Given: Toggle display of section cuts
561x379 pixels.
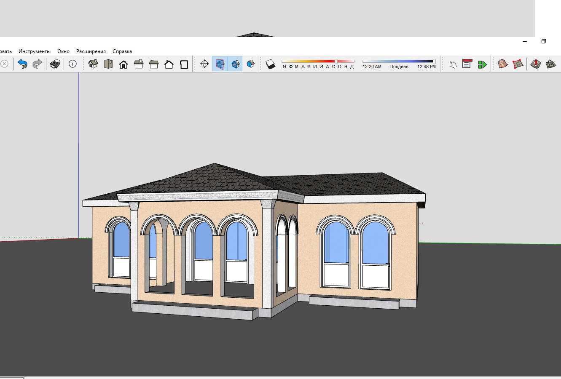Looking at the screenshot, I should pyautogui.click(x=235, y=64).
